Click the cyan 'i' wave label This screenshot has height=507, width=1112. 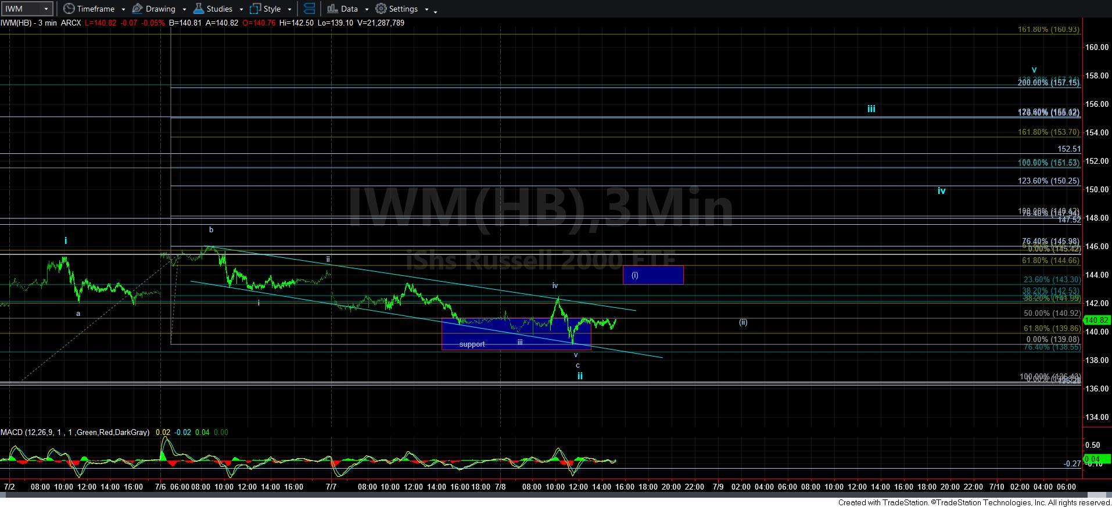point(66,240)
